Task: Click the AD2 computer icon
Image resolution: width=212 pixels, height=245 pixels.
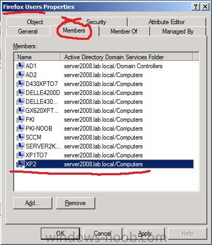Action: 20,75
